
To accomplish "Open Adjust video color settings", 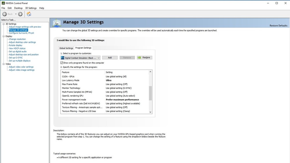I will pyautogui.click(x=21, y=67).
